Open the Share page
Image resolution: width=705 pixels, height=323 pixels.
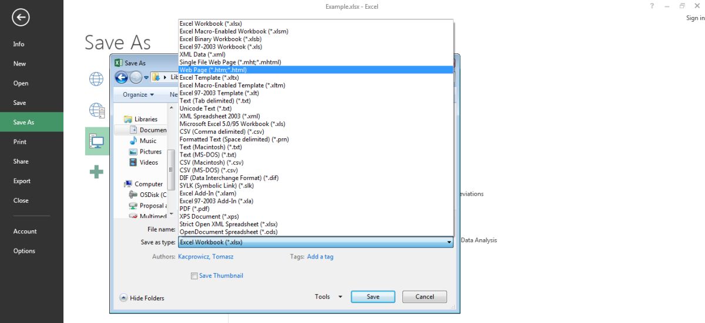[x=32, y=161]
